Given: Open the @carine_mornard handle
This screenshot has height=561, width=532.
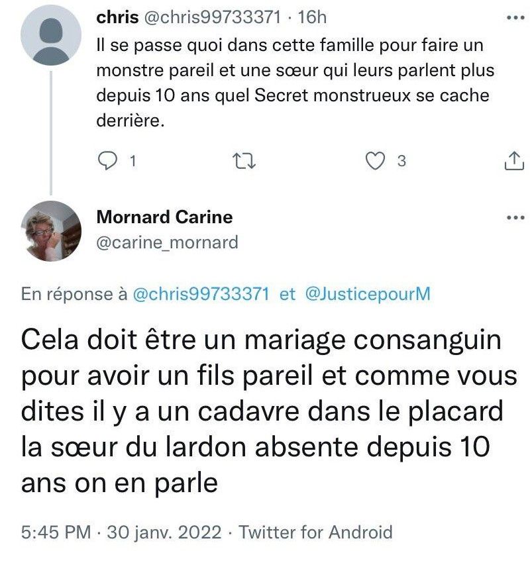Looking at the screenshot, I should pyautogui.click(x=167, y=243).
